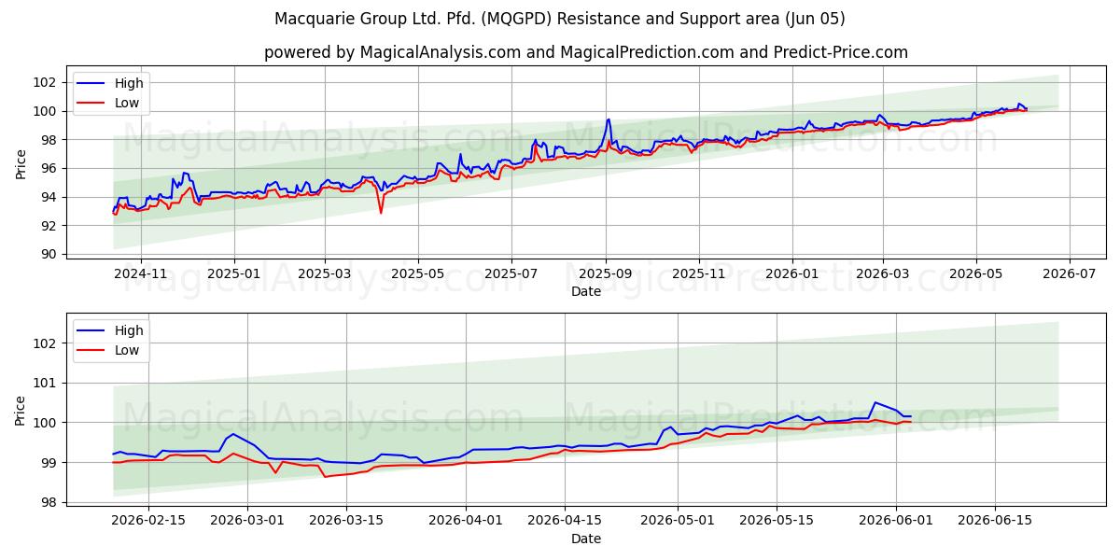Click the '2025-01' x-axis label

[x=233, y=274]
